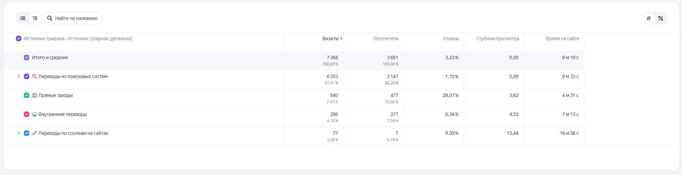Sort by Глубина просмотра column

pos(498,39)
